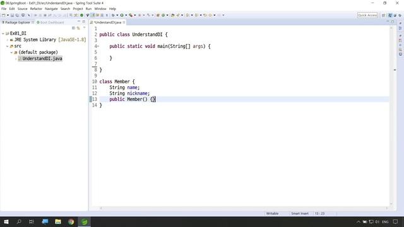Click the Run External Tools icon
Viewport: 404px width, 227px height.
click(x=131, y=15)
